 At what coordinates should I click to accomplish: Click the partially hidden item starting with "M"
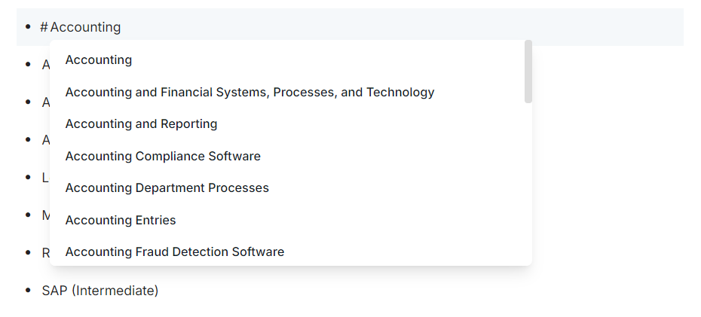45,215
